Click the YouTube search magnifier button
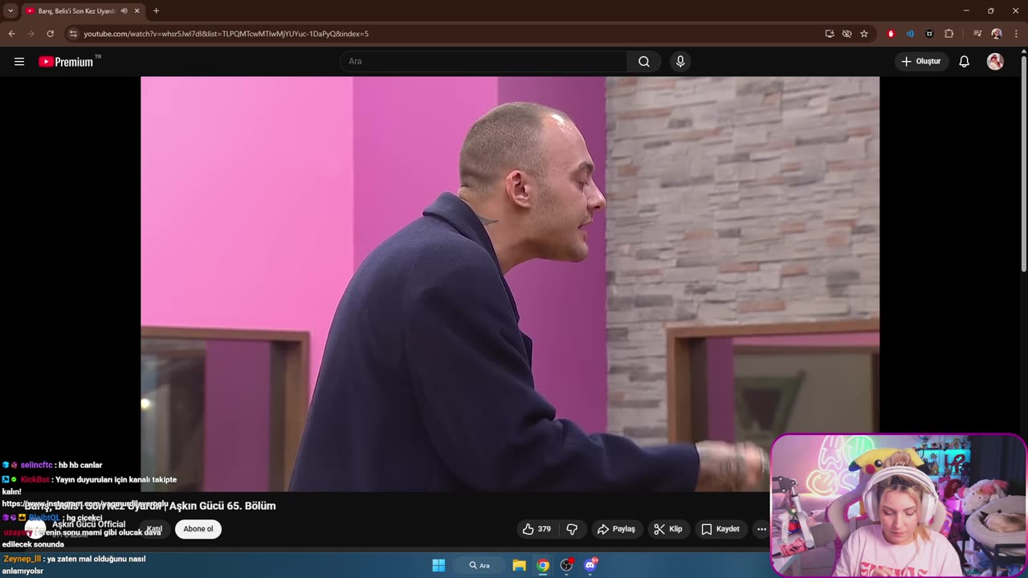Image resolution: width=1028 pixels, height=578 pixels. pos(644,62)
